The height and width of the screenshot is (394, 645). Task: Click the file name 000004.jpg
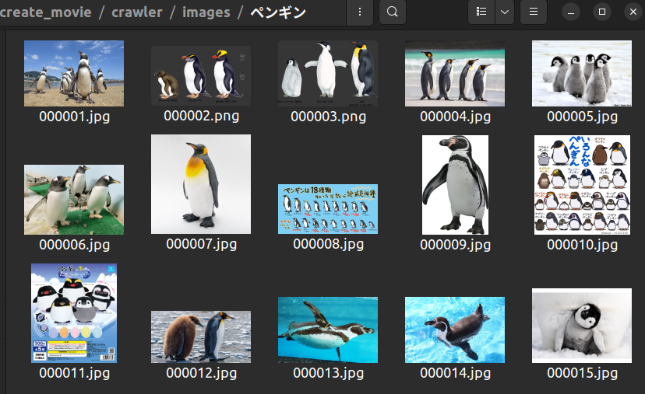pos(456,117)
